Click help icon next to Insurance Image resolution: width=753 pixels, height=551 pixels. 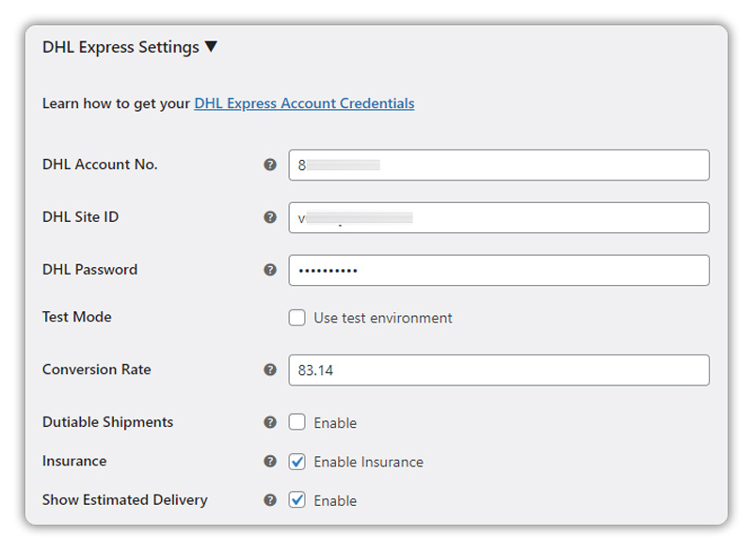click(x=270, y=462)
